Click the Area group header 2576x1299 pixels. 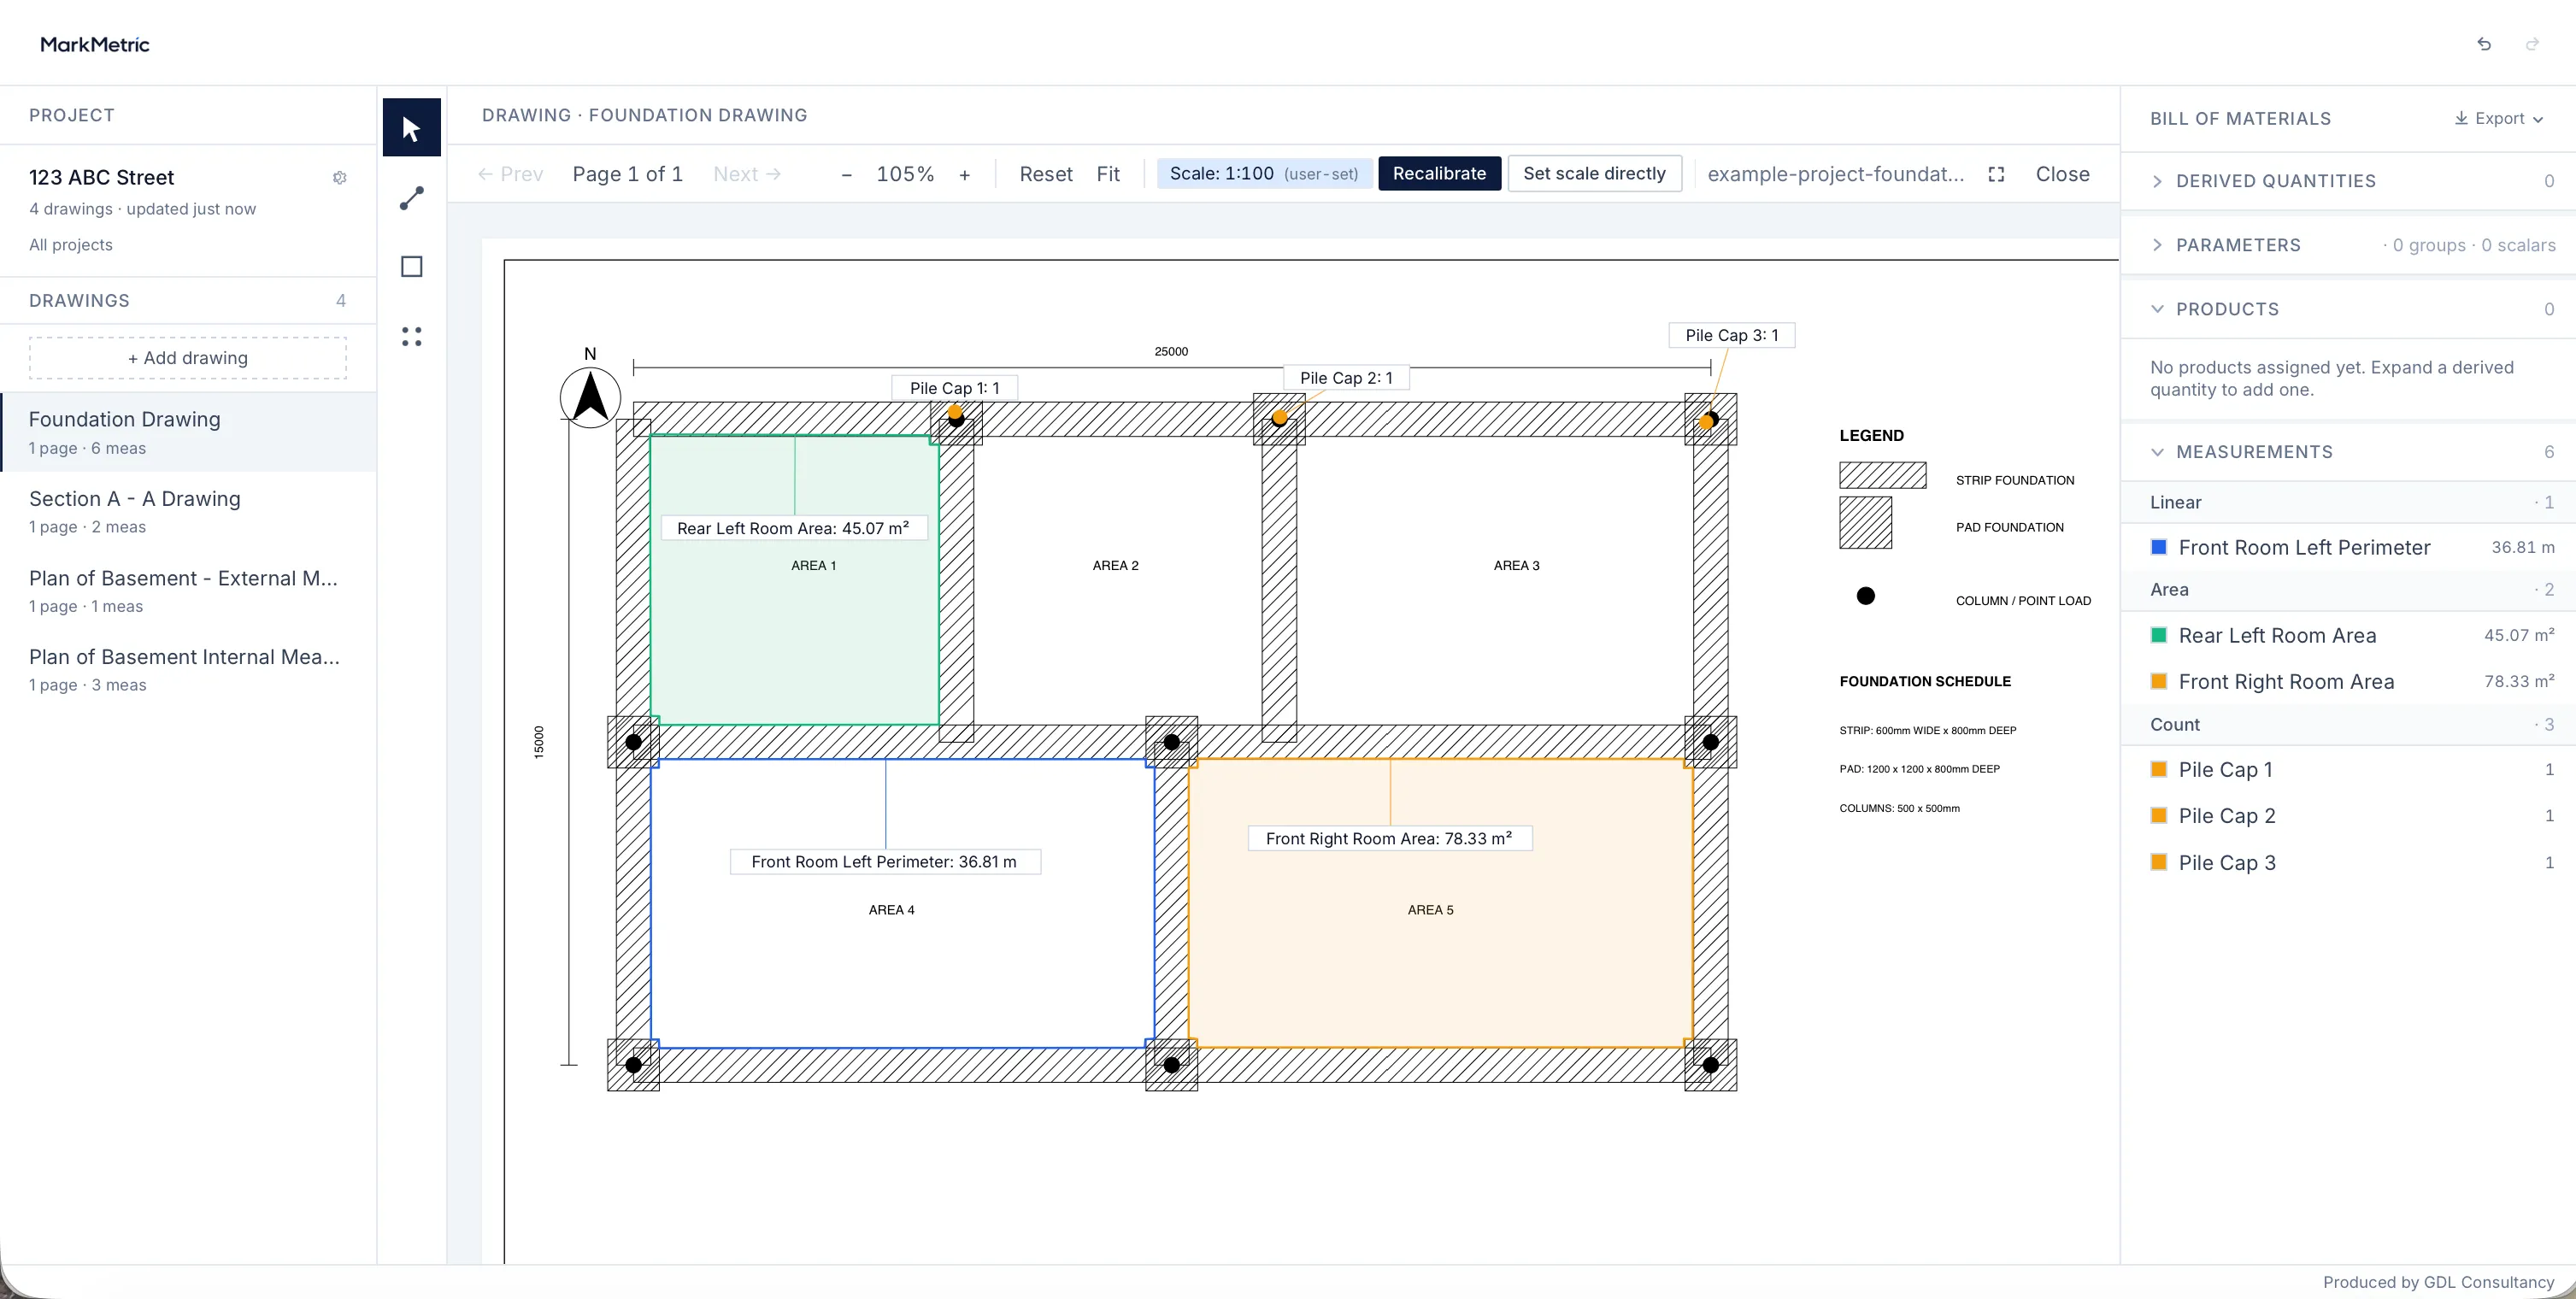(x=2348, y=590)
